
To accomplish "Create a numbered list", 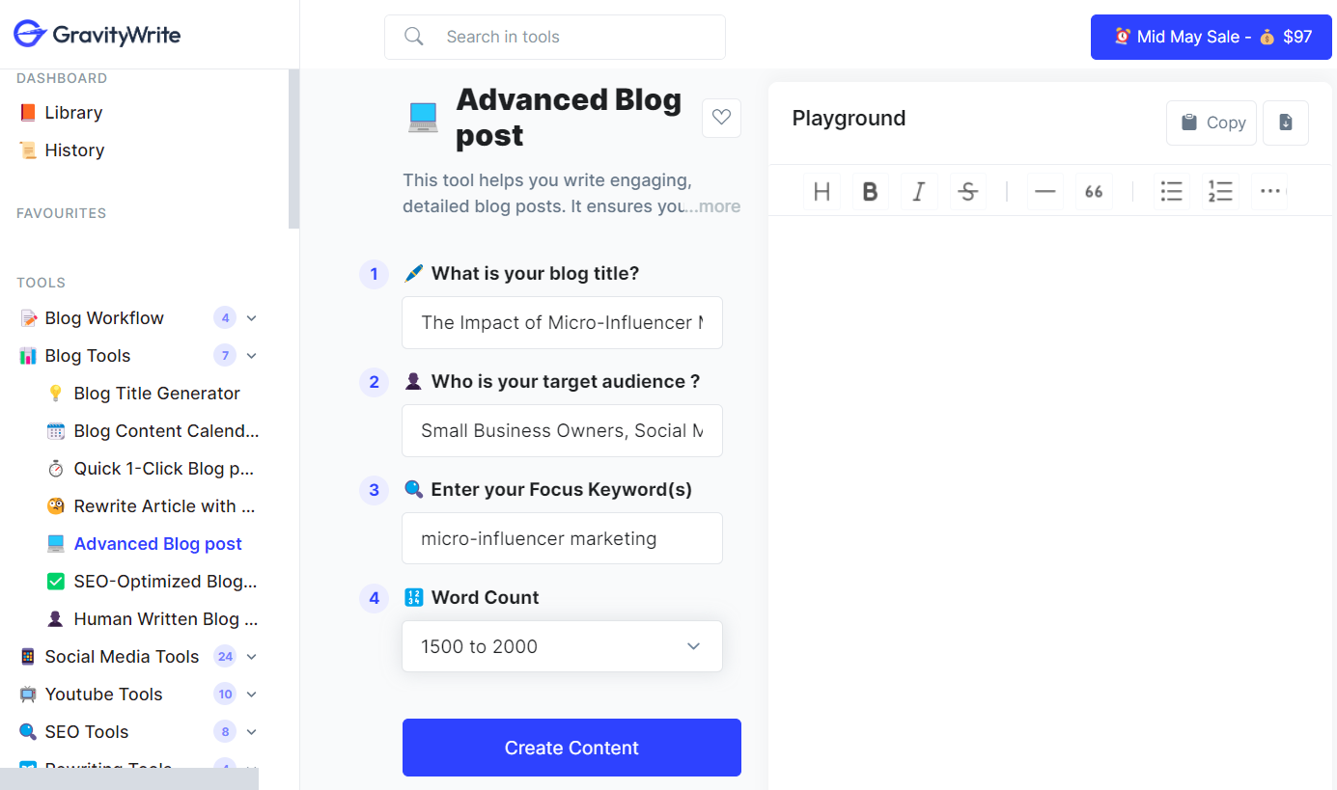I will tap(1220, 192).
